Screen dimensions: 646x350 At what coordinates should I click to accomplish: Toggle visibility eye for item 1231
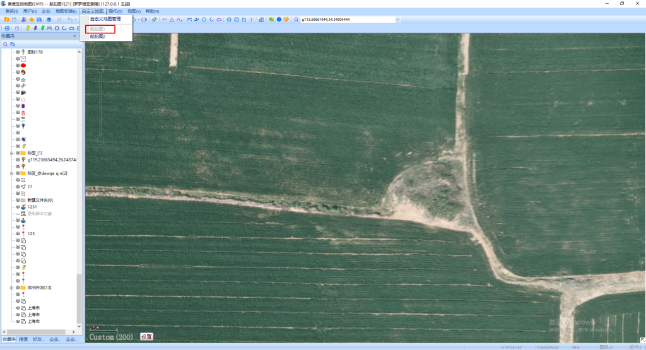pos(18,207)
